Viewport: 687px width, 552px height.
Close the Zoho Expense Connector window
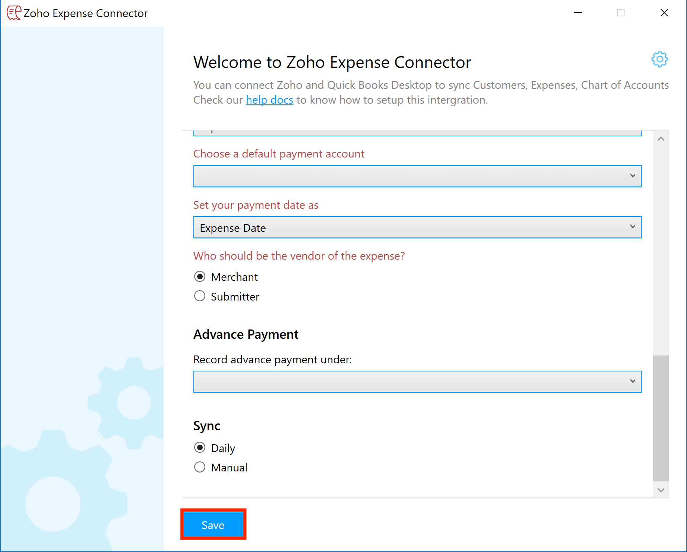(x=664, y=13)
